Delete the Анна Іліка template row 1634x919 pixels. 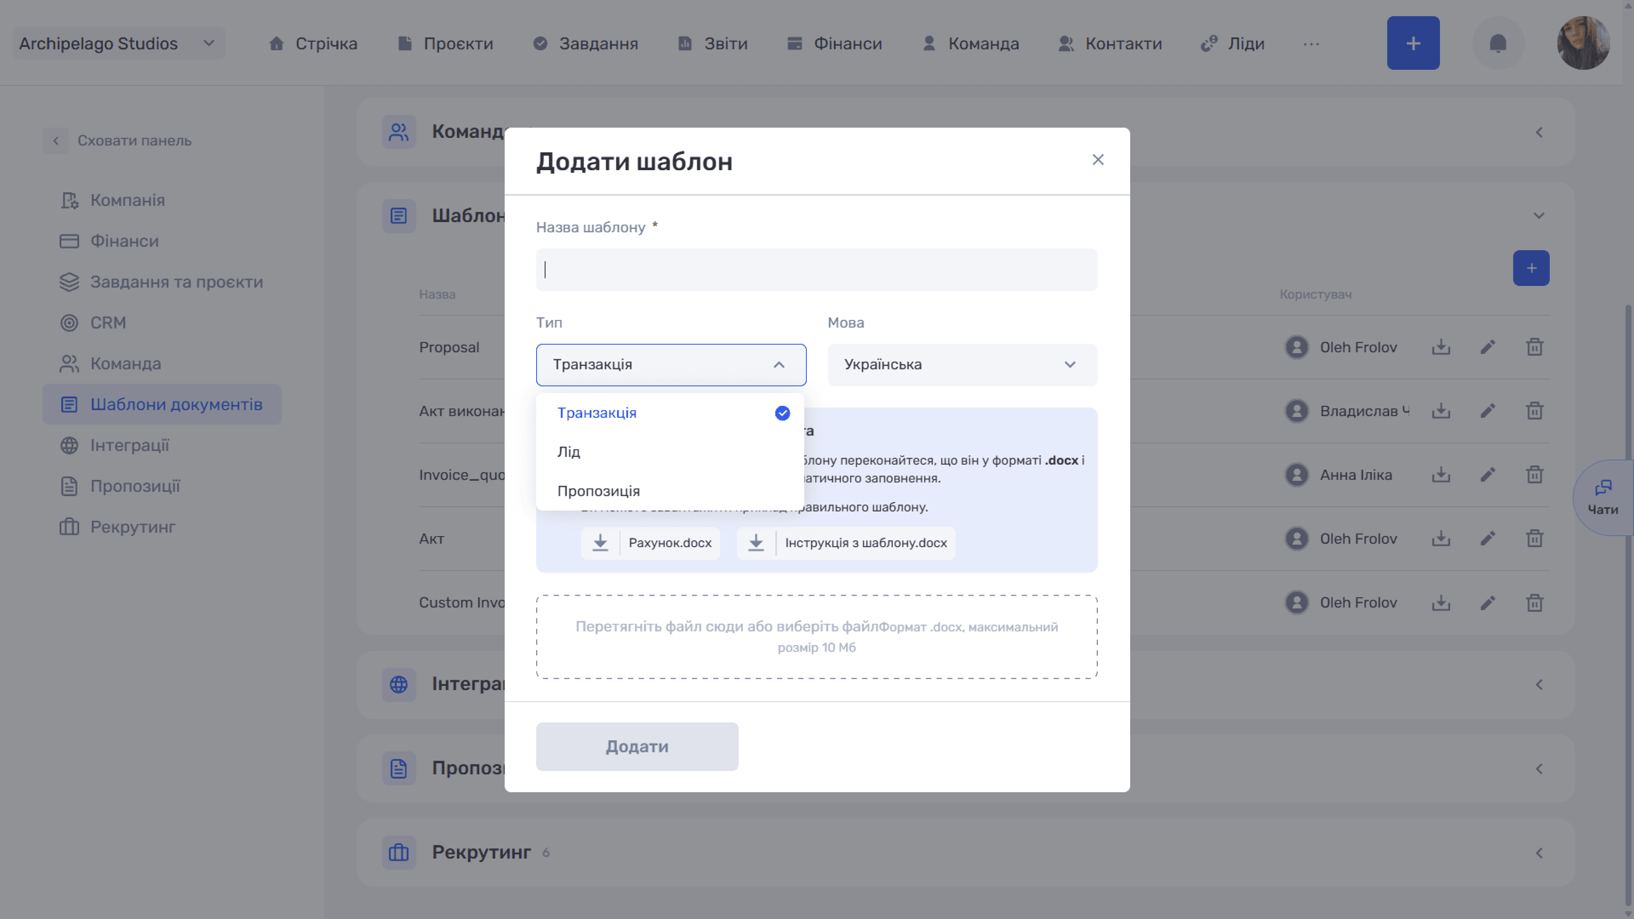(x=1534, y=474)
